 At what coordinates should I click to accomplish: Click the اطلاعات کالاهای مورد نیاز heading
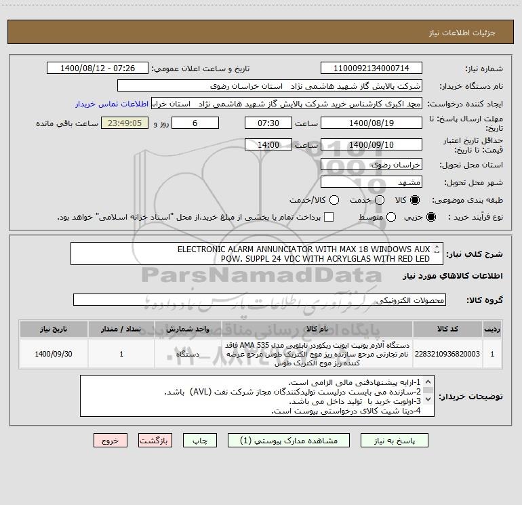pyautogui.click(x=453, y=276)
